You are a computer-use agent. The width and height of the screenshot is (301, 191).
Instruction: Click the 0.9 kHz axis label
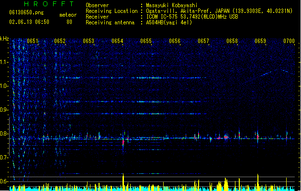point(4,110)
